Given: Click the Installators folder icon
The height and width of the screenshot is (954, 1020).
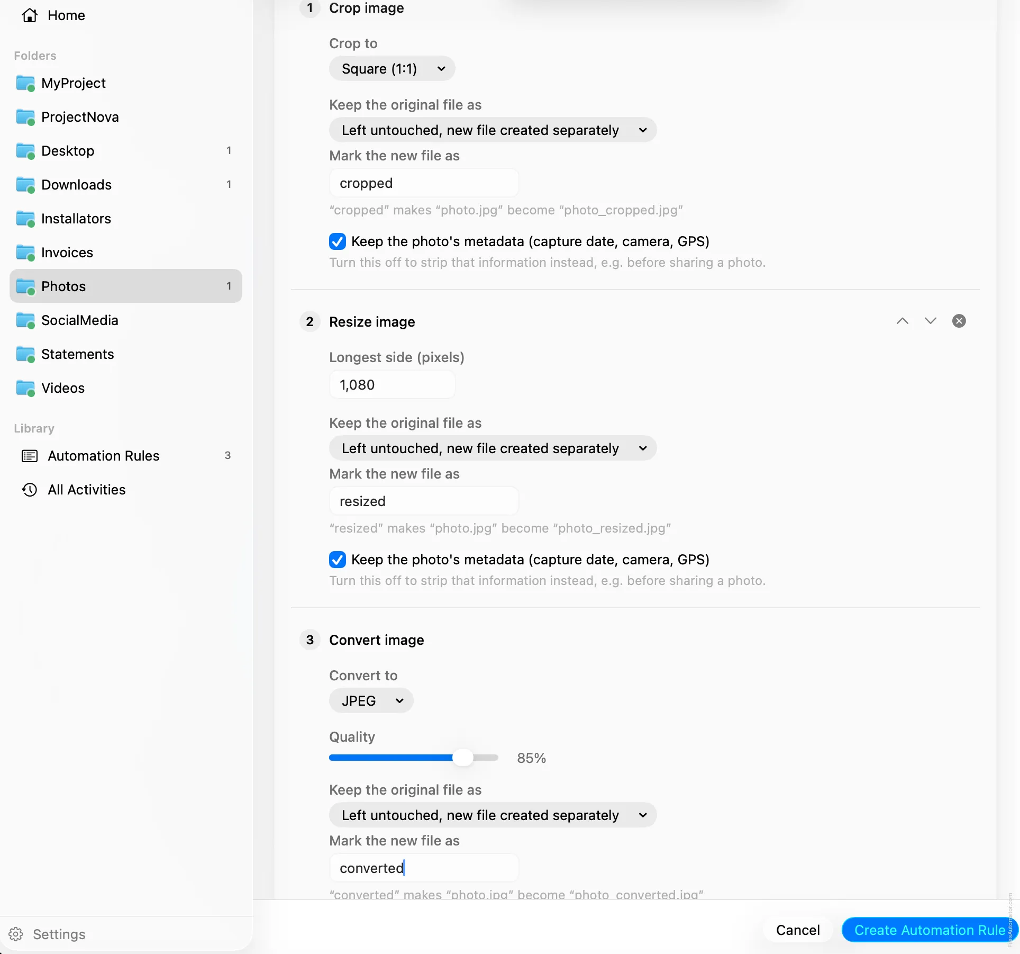Looking at the screenshot, I should [25, 219].
